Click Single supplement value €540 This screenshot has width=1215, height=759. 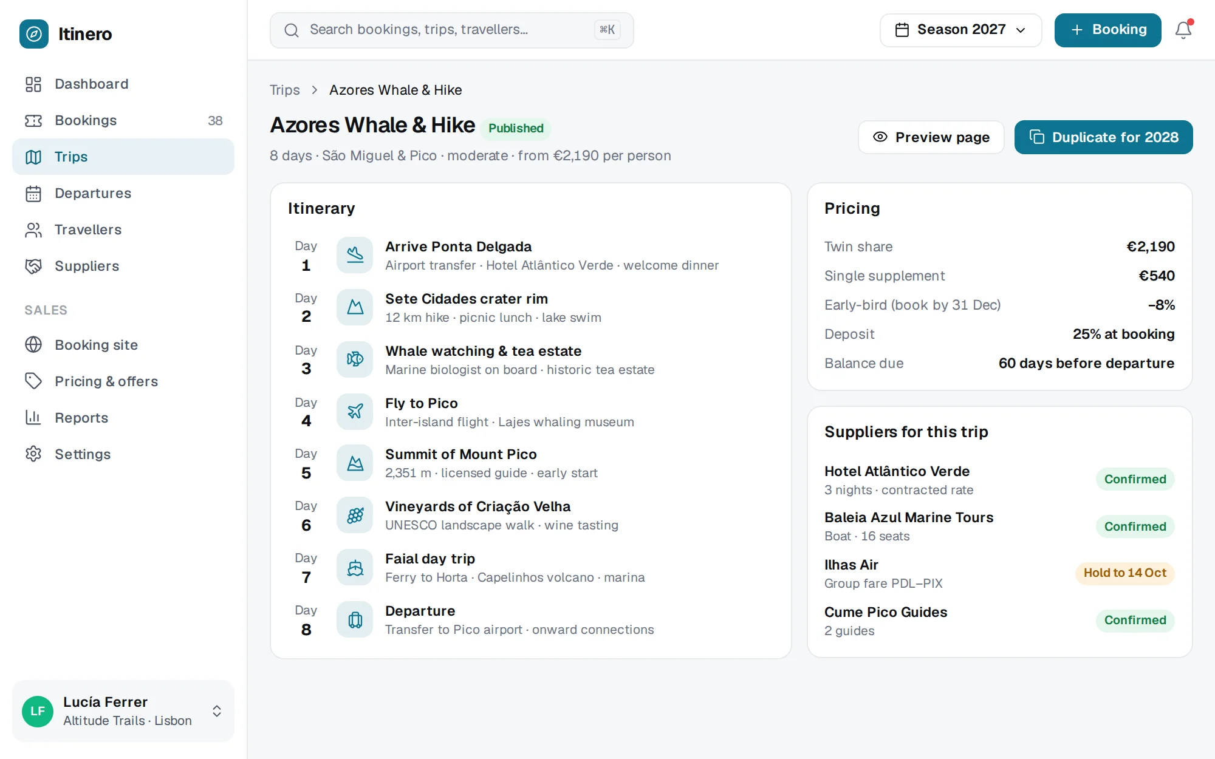pyautogui.click(x=1156, y=276)
